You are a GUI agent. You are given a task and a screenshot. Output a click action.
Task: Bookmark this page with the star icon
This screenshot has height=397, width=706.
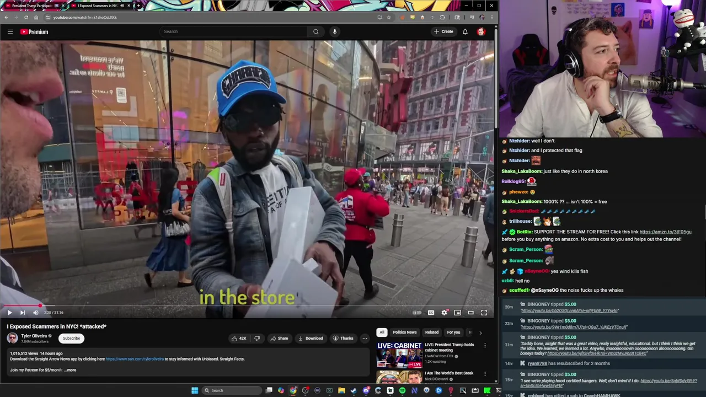click(x=389, y=17)
